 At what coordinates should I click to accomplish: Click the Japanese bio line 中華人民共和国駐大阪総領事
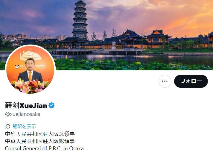pos(40,141)
